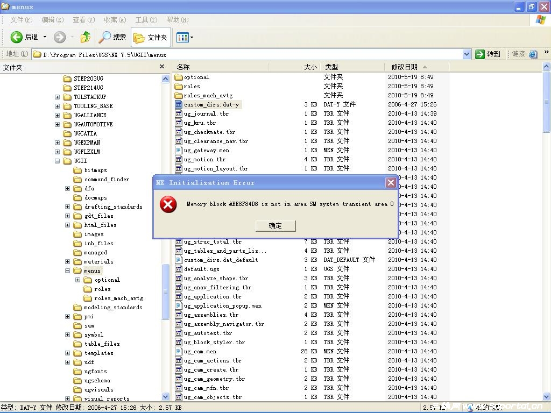Viewport: 551px width, 413px height.
Task: Select the images folder icon in tree
Action: coord(77,234)
